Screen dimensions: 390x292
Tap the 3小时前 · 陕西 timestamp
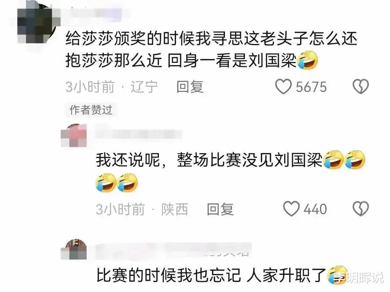click(x=142, y=209)
